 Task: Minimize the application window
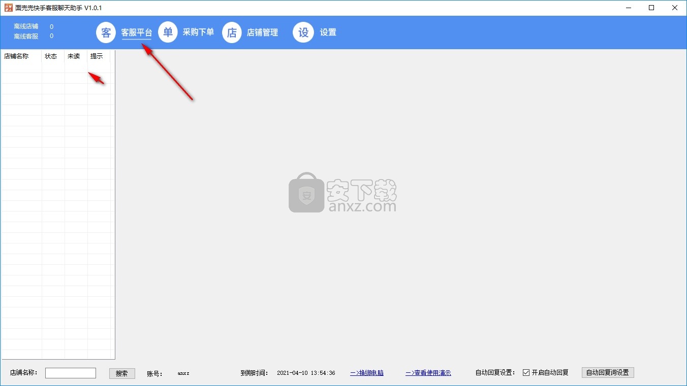[x=628, y=8]
